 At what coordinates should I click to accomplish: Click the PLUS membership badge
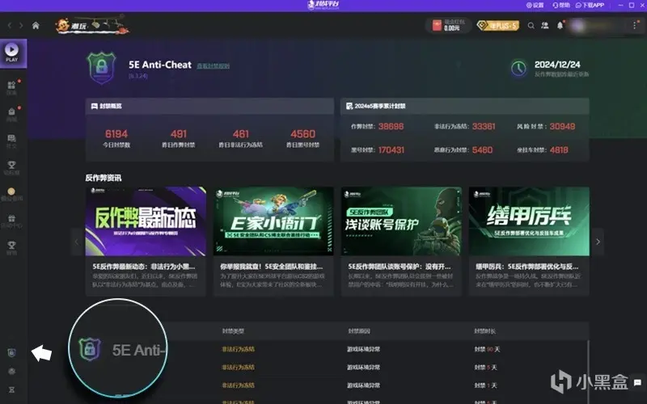pyautogui.click(x=497, y=26)
